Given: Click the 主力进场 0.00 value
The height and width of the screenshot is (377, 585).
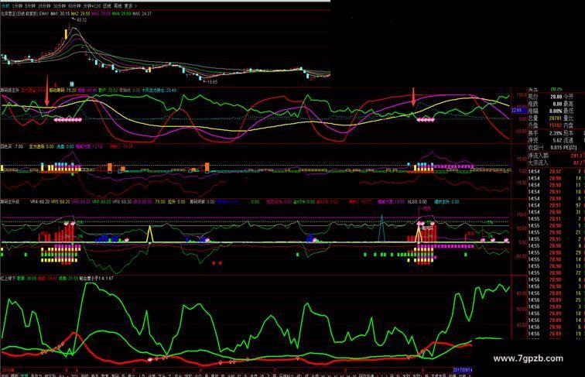Looking at the screenshot, I should click(x=42, y=146).
